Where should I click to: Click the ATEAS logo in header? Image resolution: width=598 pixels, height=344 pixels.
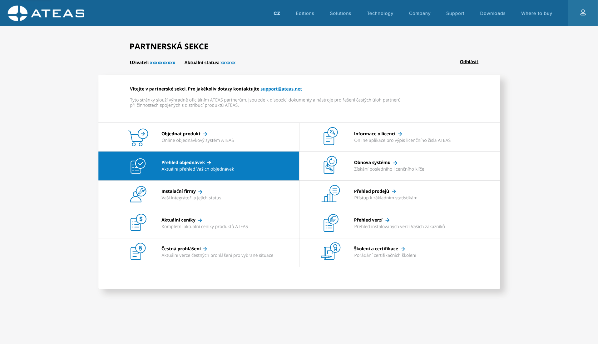point(46,13)
